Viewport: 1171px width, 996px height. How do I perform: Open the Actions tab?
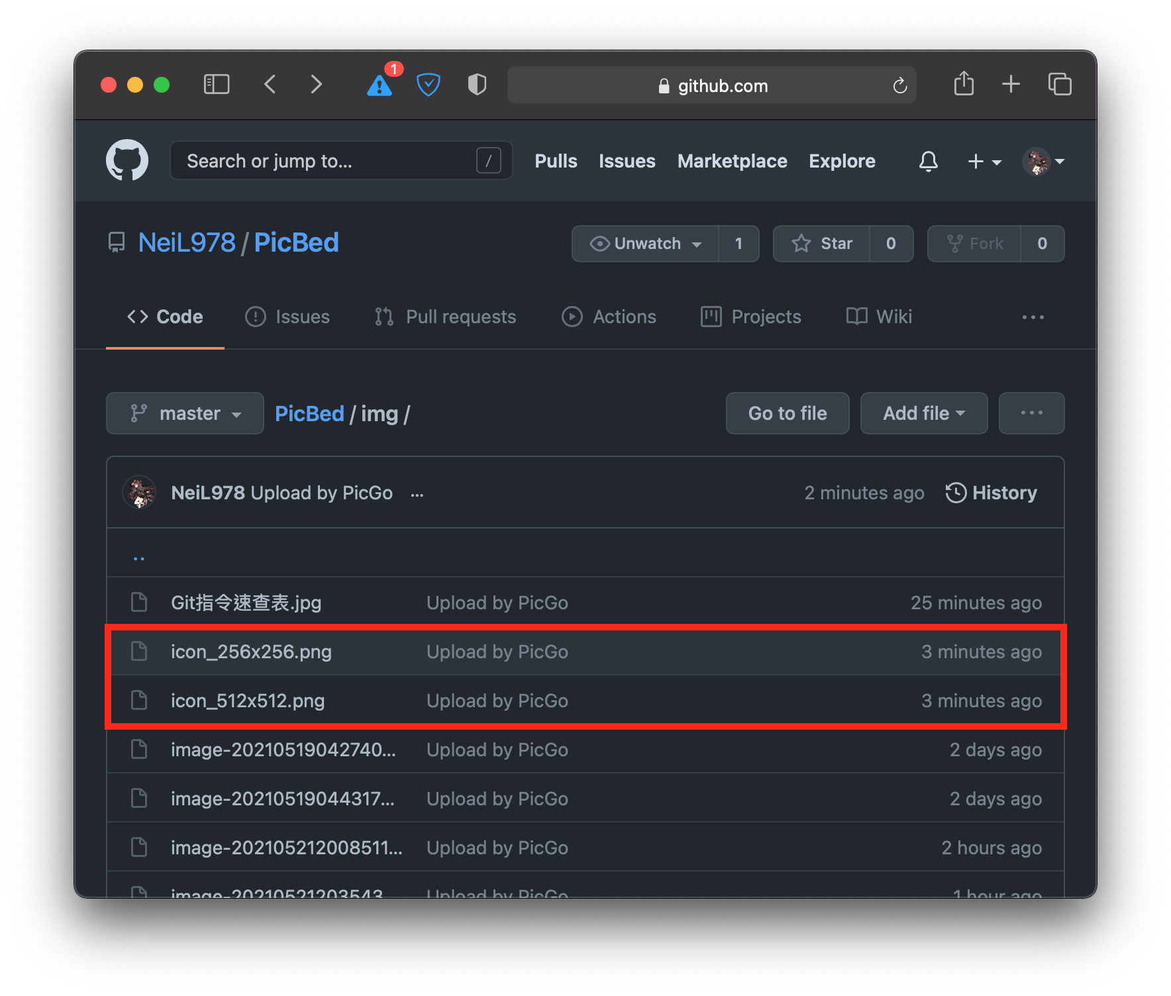(609, 317)
